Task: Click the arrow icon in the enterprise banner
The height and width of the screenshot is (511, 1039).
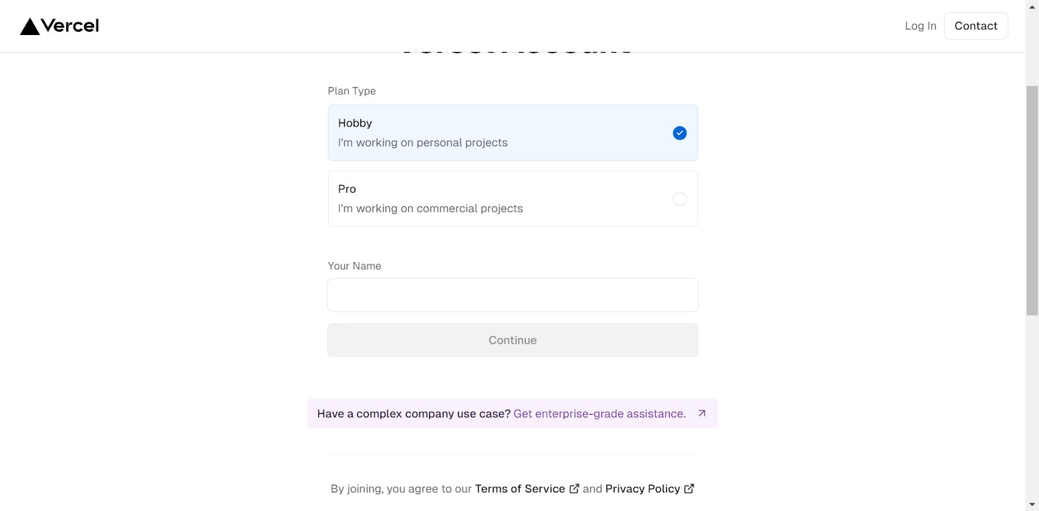Action: [702, 414]
